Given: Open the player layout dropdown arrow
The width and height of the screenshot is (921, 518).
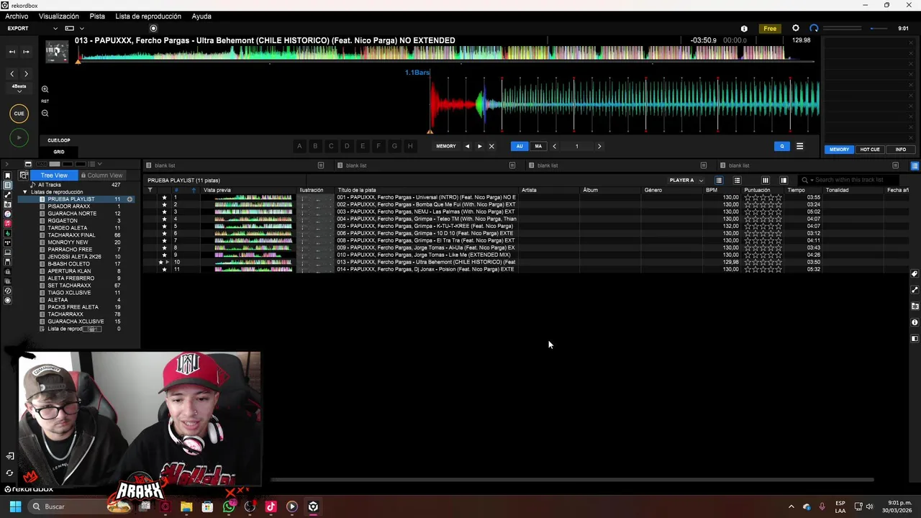Looking at the screenshot, I should (x=81, y=29).
